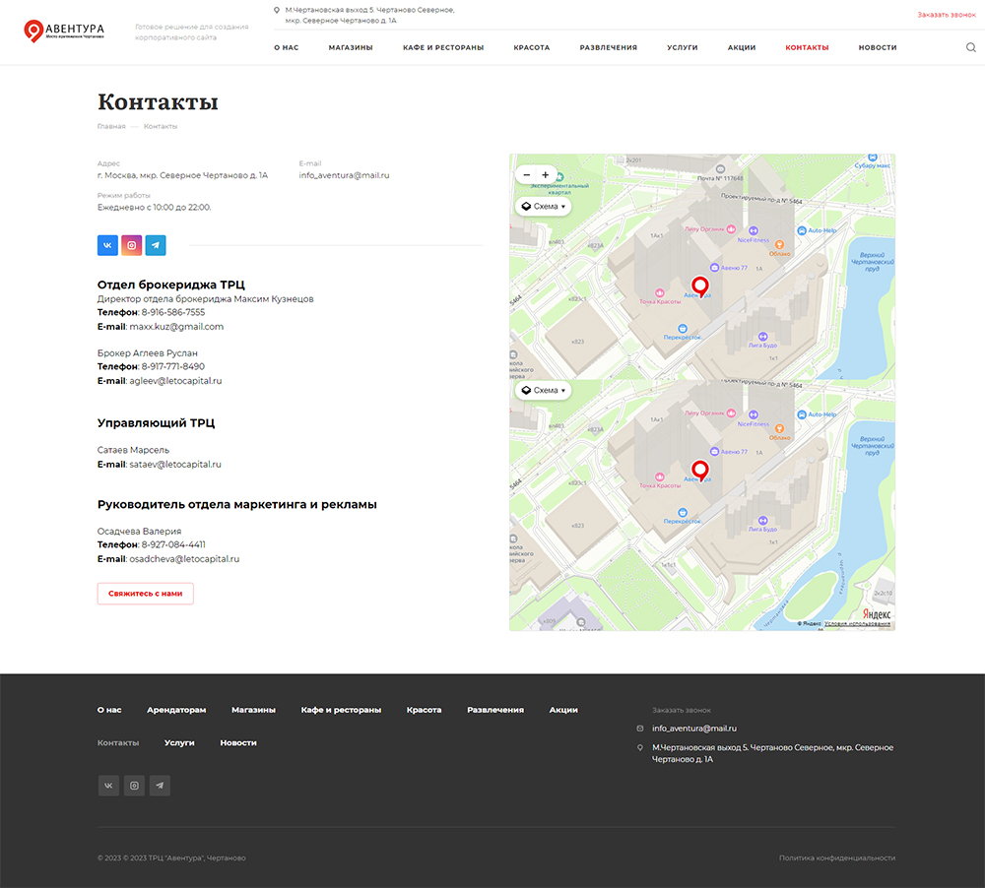Open the footer Красота link
Viewport: 985px width, 888px height.
pyautogui.click(x=424, y=710)
